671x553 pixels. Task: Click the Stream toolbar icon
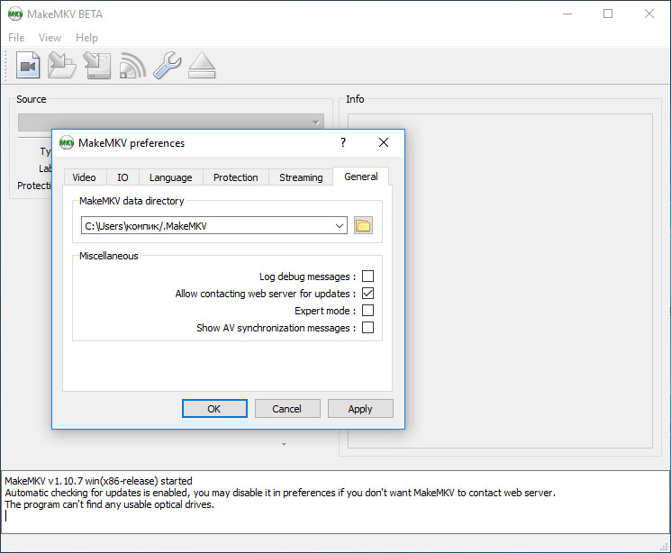point(132,65)
